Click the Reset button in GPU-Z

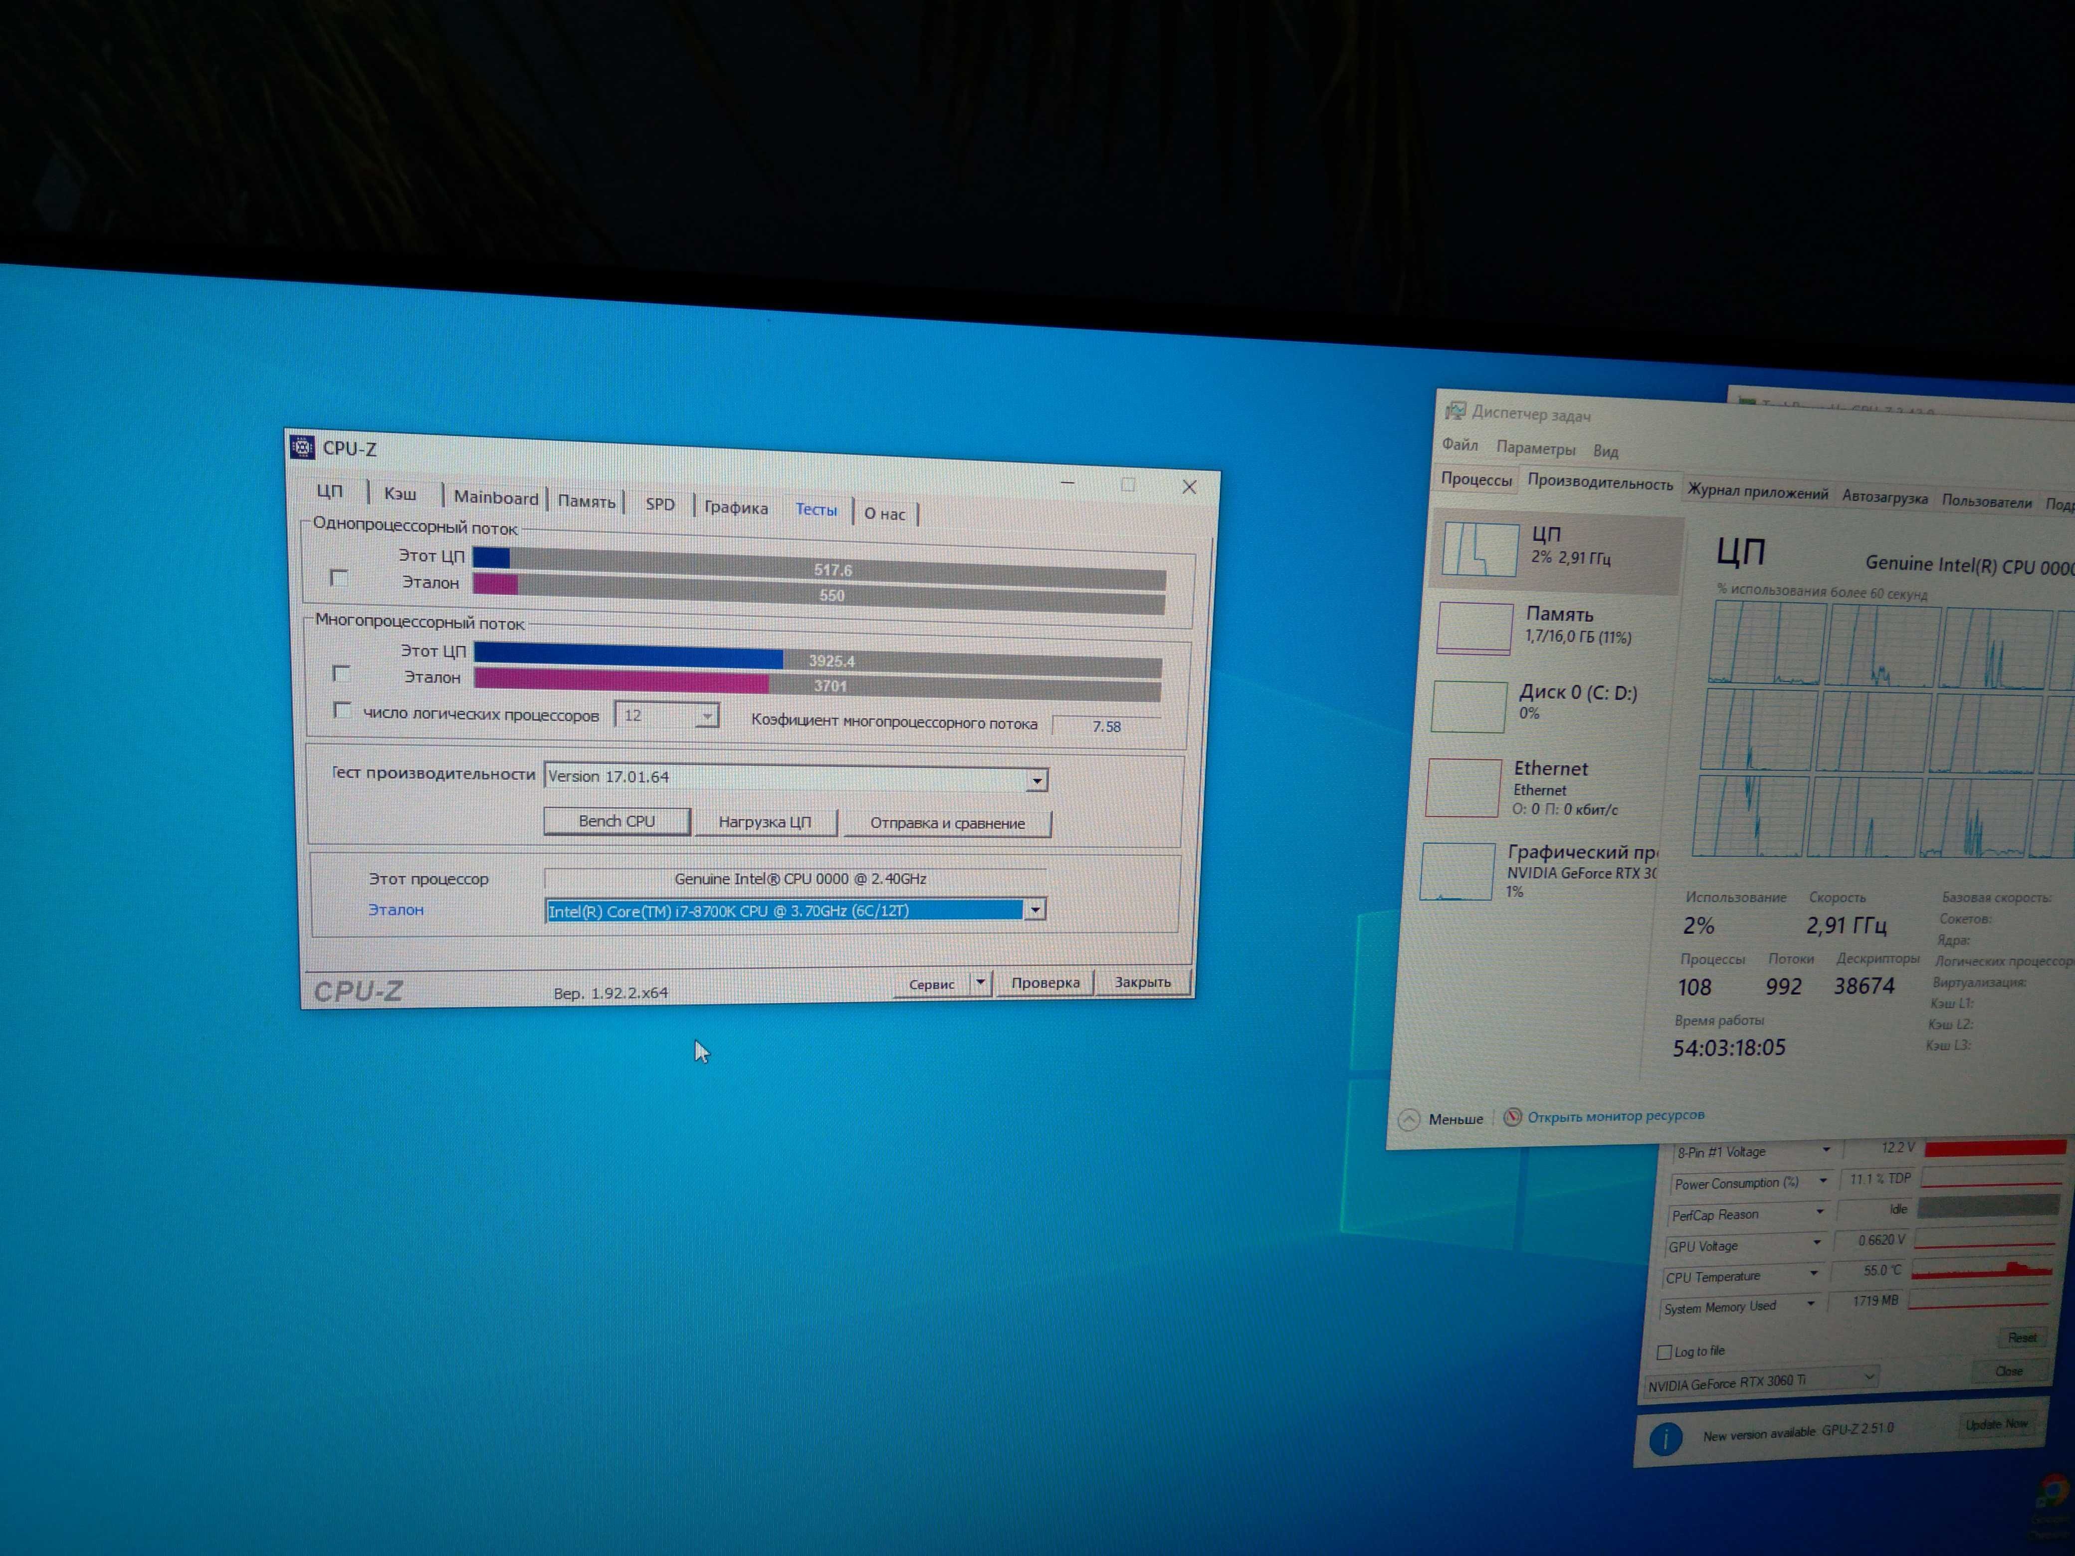(x=2022, y=1338)
